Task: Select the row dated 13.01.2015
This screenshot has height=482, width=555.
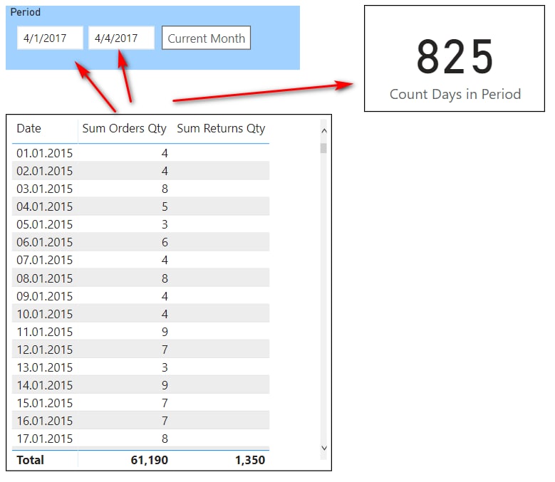Action: [x=141, y=367]
